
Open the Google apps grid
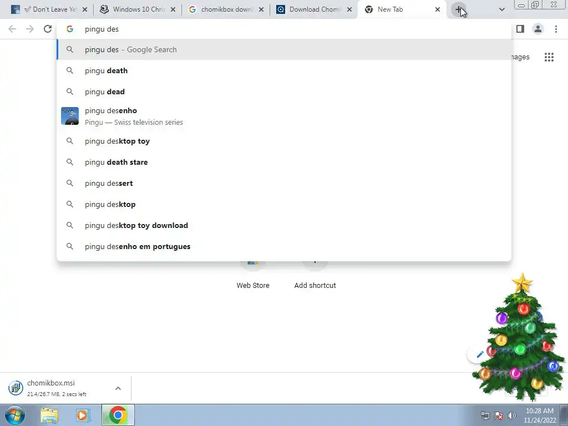tap(549, 57)
